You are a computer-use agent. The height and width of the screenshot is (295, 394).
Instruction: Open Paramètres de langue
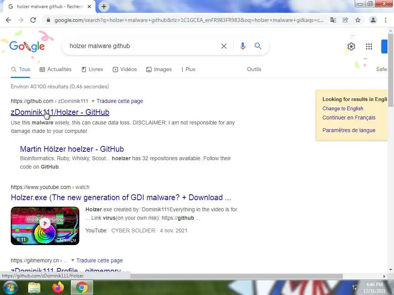(x=349, y=130)
